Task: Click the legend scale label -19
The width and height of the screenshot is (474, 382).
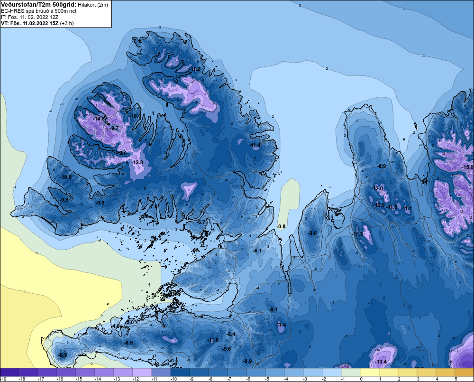Action: (x=3, y=379)
